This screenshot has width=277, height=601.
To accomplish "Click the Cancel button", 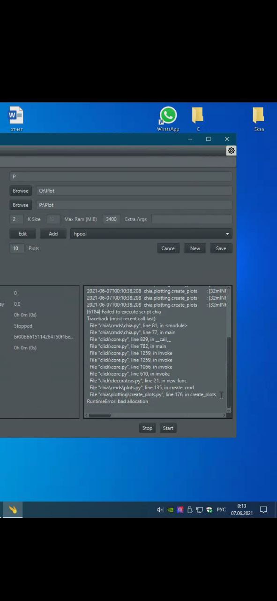I will (x=168, y=248).
